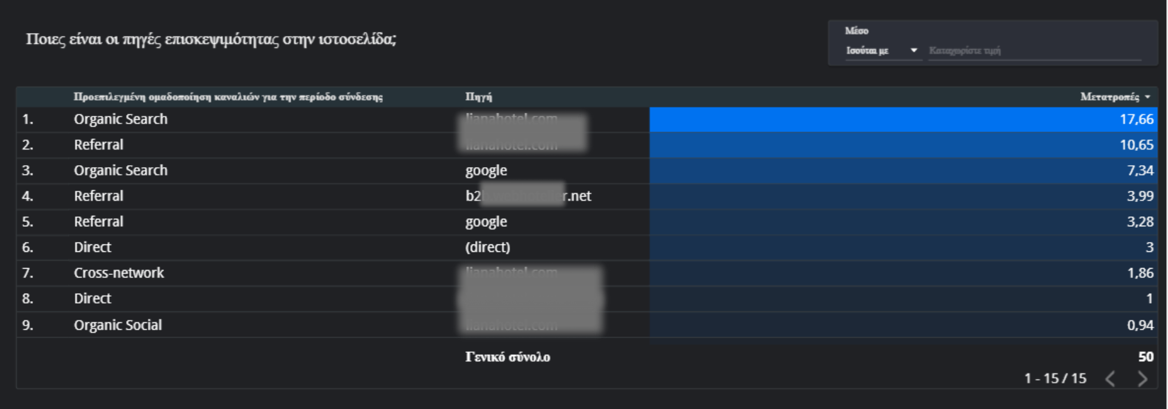This screenshot has width=1168, height=409.
Task: Sort by the Πηγή column header
Action: pos(478,97)
